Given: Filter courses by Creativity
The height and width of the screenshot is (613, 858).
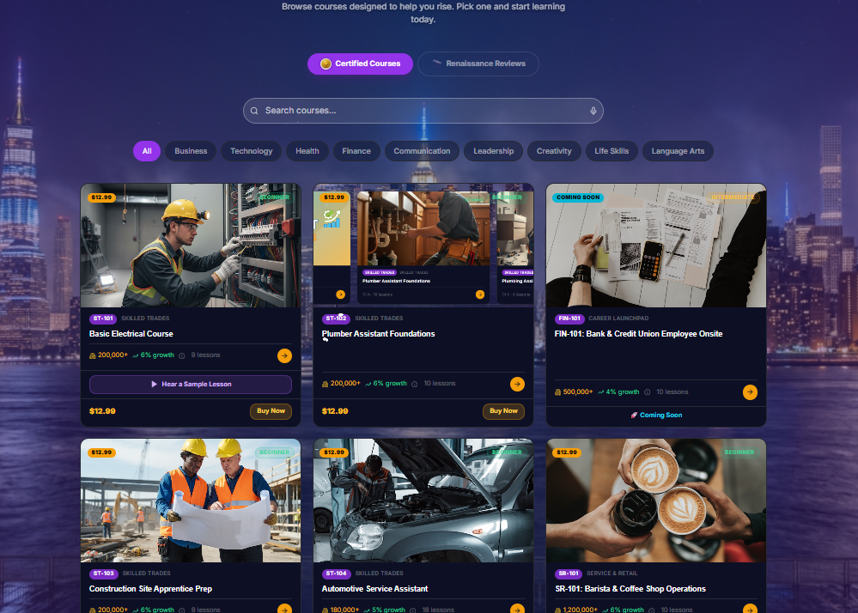Looking at the screenshot, I should click(x=554, y=151).
